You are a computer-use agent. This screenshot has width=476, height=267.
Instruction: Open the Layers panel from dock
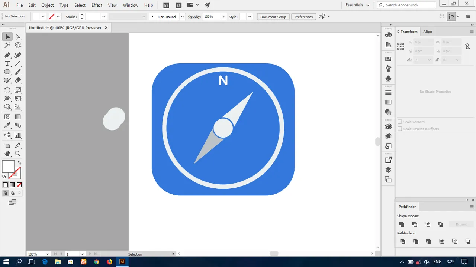click(388, 170)
